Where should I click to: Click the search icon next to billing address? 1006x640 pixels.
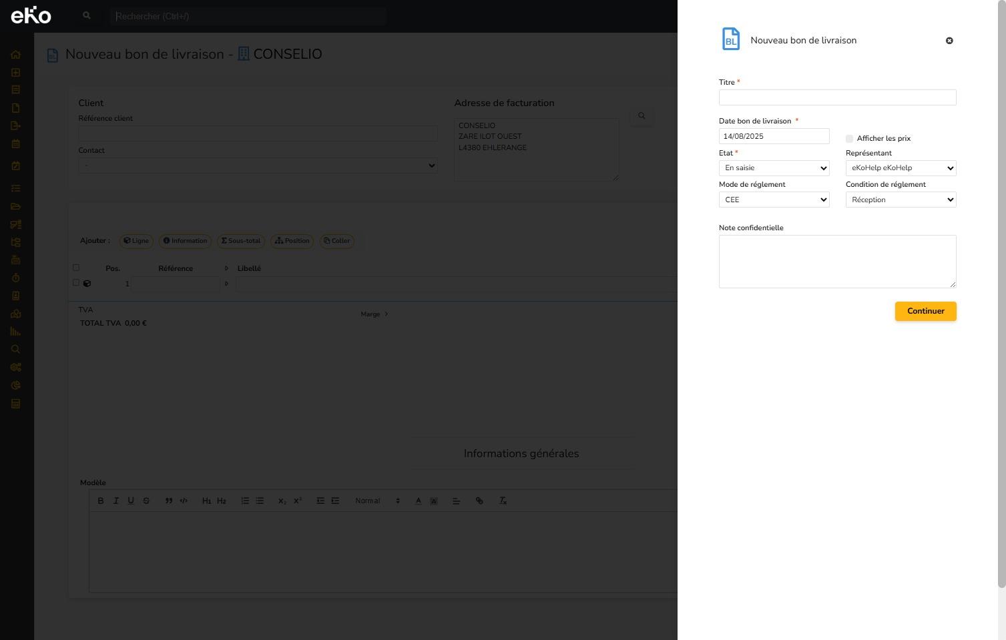[x=642, y=116]
